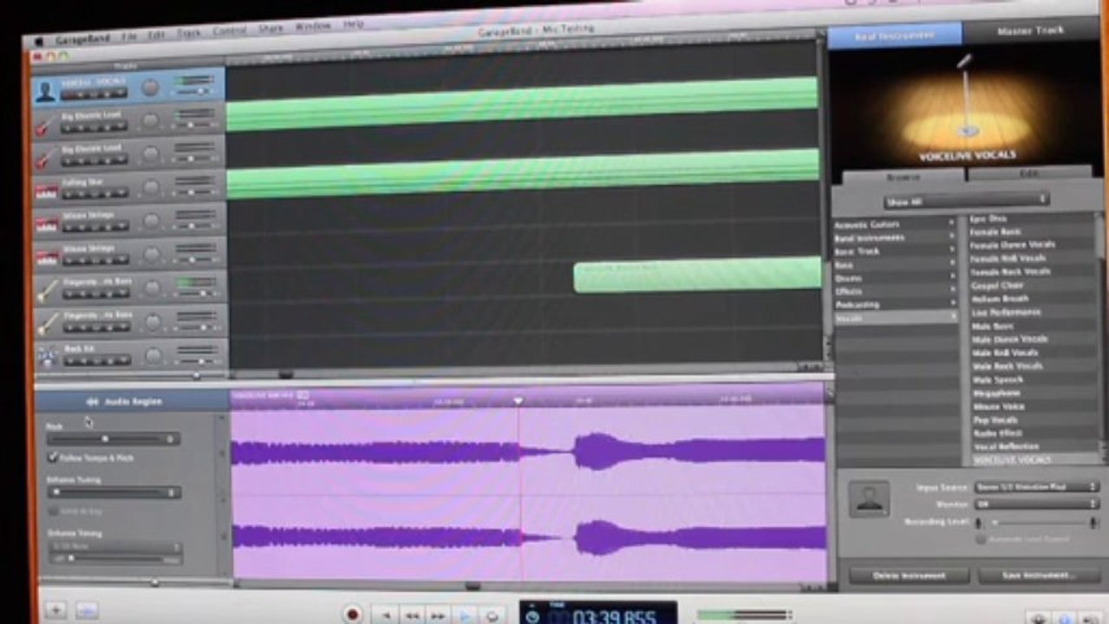Click the Delete Instrument button
This screenshot has height=624, width=1109.
909,575
